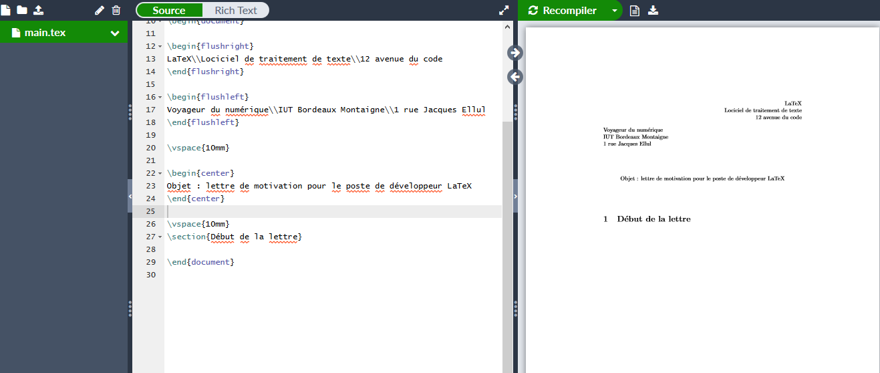
Task: Delete file using the trash icon
Action: (x=116, y=10)
